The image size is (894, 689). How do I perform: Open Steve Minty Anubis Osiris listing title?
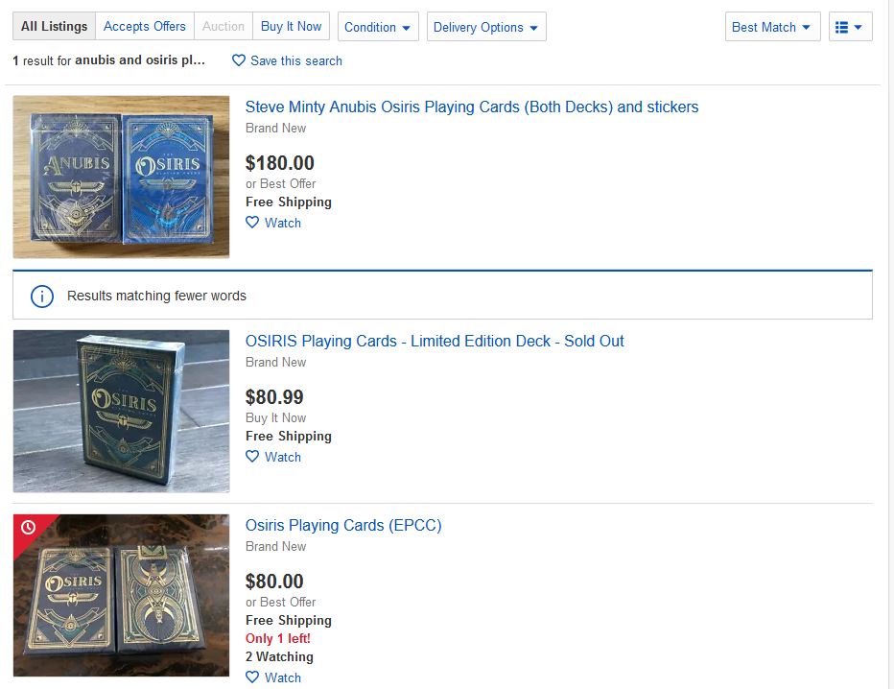[x=472, y=107]
